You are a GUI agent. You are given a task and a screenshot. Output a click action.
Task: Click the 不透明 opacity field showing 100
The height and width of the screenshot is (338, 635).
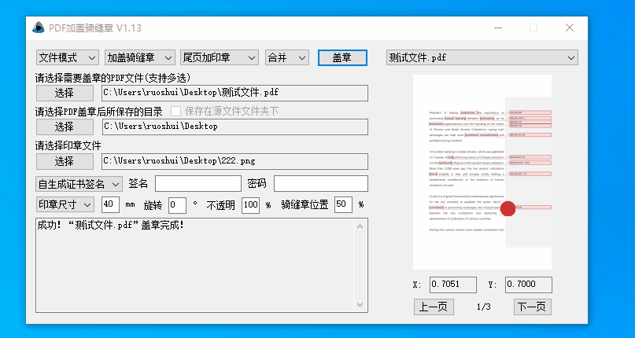[251, 205]
